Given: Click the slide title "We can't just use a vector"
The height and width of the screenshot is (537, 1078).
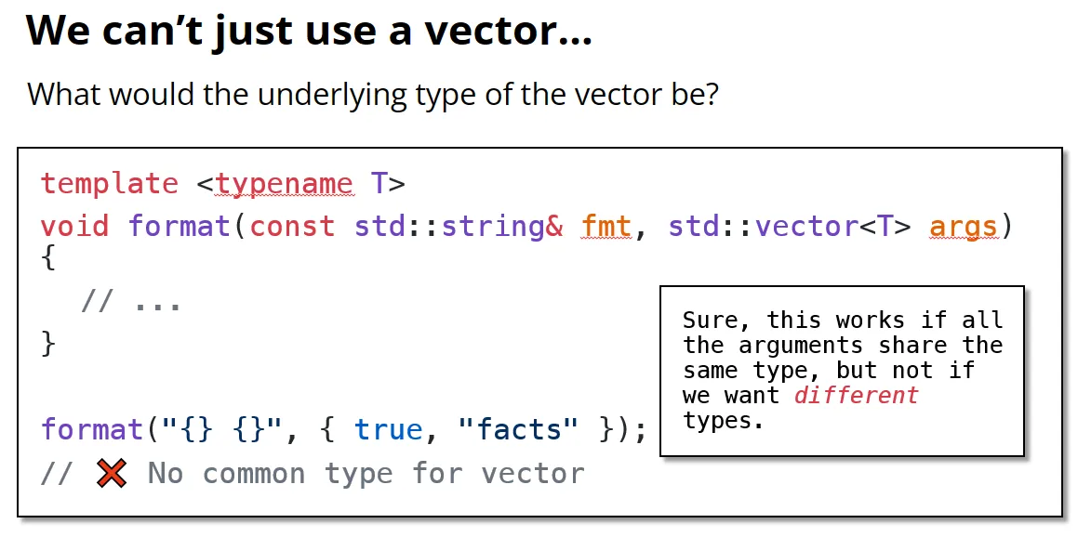Looking at the screenshot, I should click(x=310, y=32).
